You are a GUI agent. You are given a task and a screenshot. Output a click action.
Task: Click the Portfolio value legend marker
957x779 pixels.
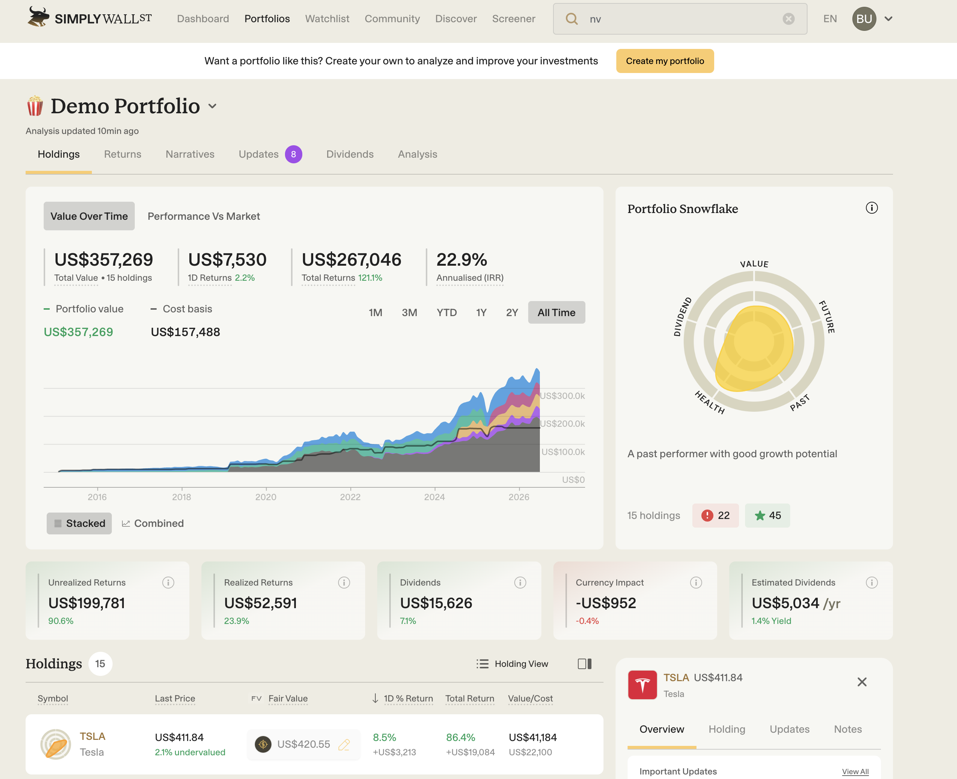[46, 309]
